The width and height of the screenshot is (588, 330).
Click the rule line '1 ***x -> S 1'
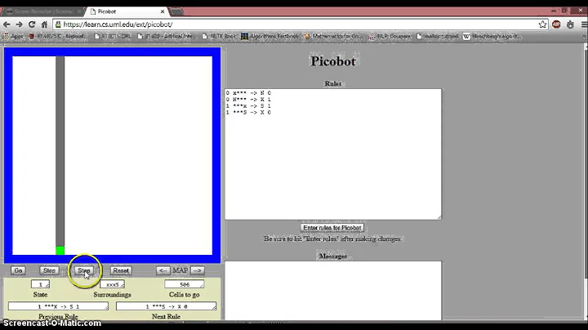click(x=248, y=105)
